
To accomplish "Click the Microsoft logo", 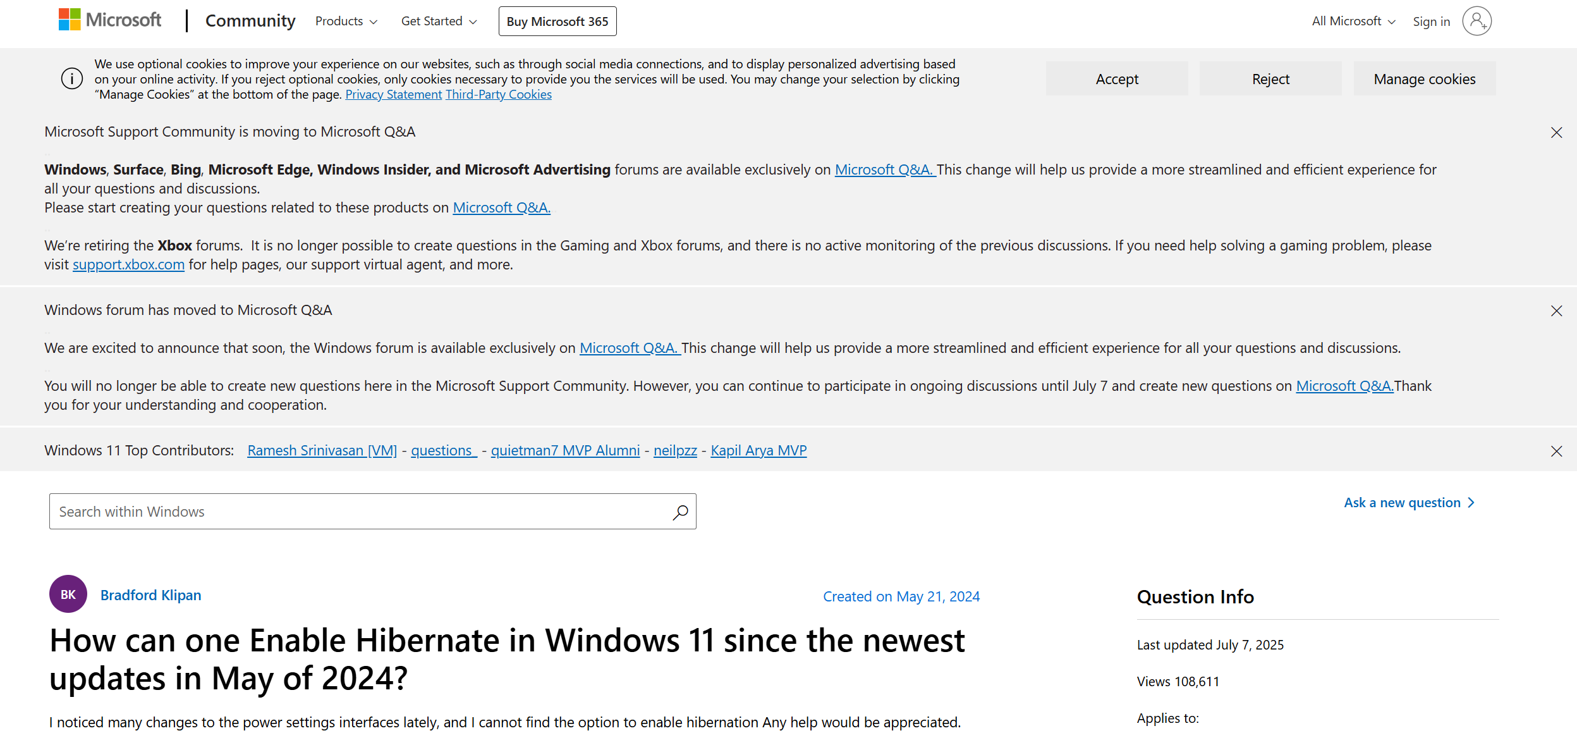I will click(x=110, y=20).
